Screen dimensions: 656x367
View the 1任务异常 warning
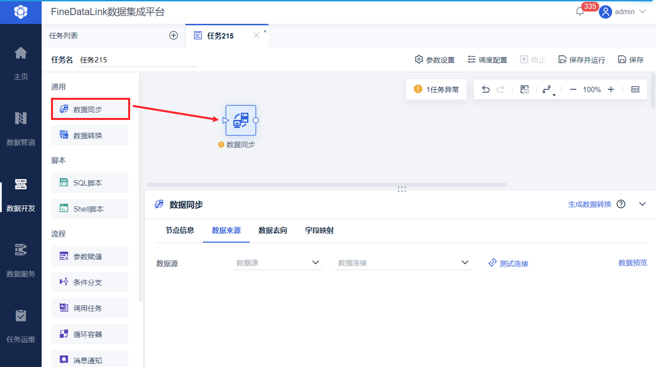click(436, 89)
